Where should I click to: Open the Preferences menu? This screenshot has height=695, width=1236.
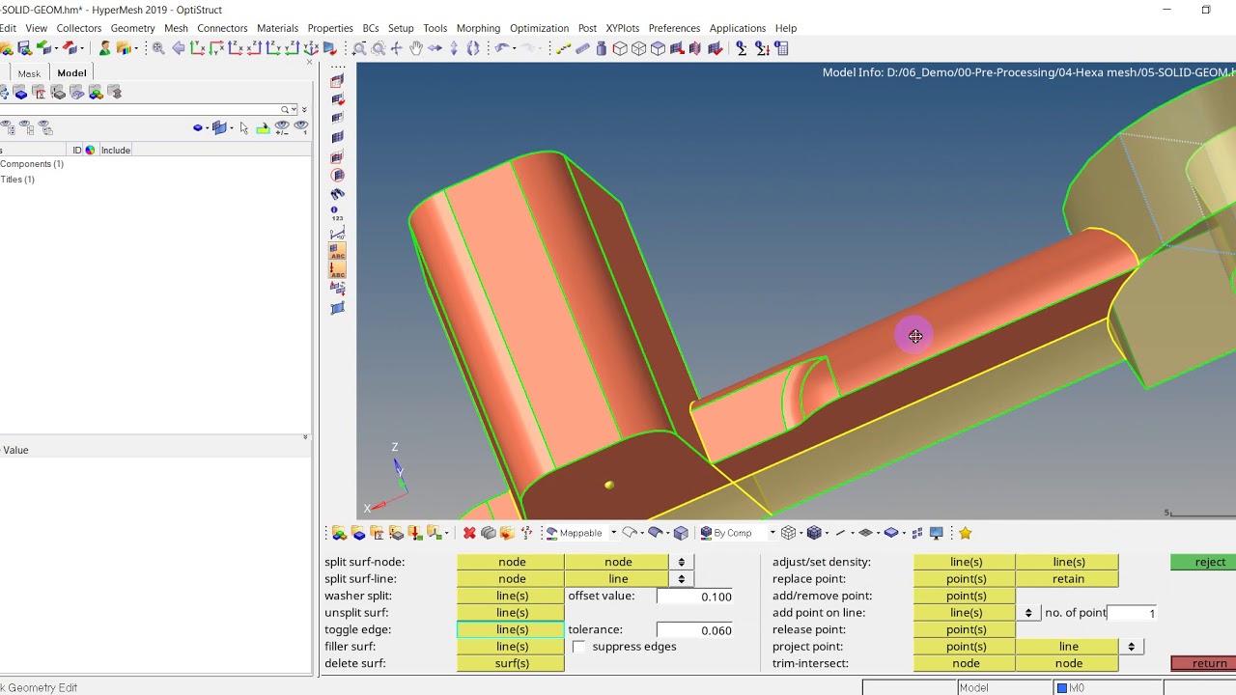tap(674, 28)
